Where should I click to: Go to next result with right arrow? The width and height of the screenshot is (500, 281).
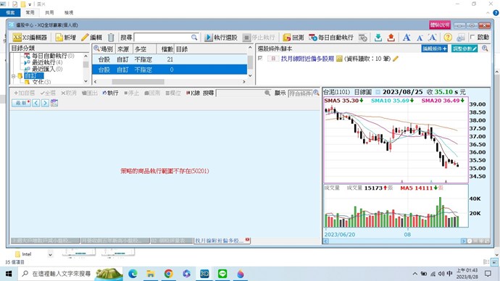click(45, 103)
